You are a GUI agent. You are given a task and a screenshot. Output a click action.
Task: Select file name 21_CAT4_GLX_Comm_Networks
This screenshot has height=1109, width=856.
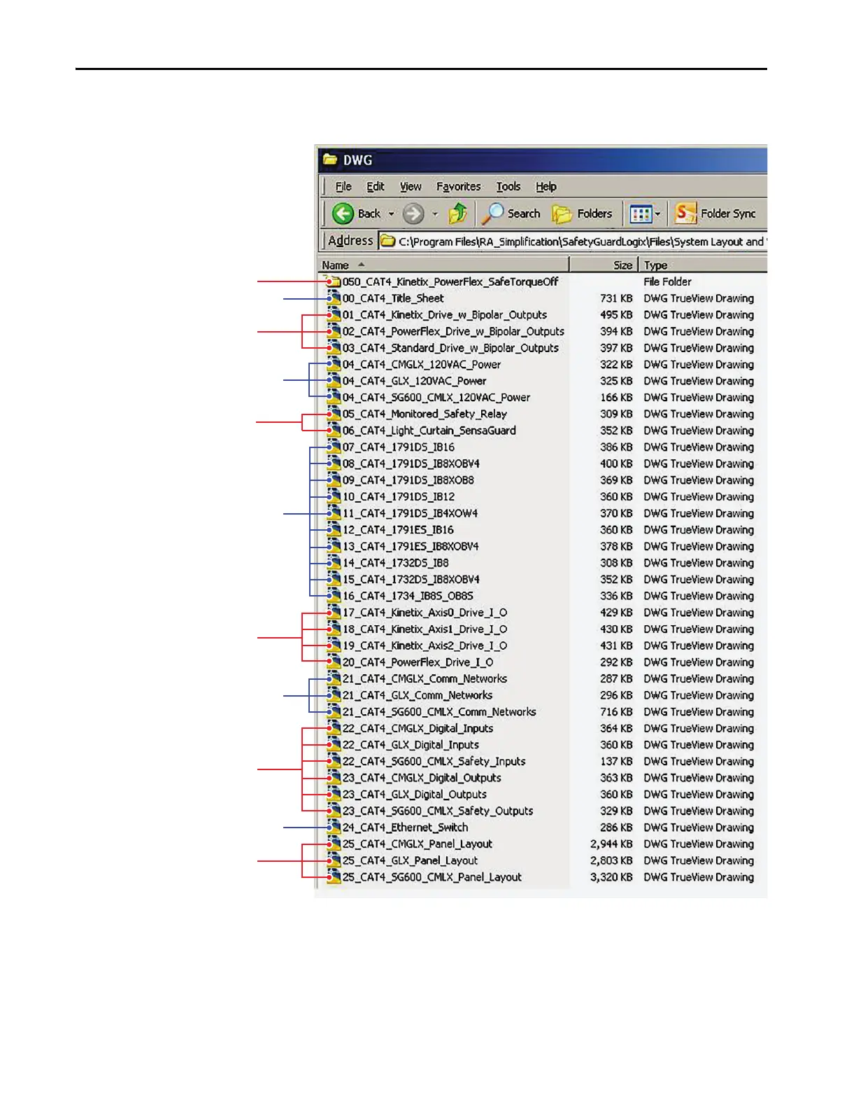pos(418,695)
